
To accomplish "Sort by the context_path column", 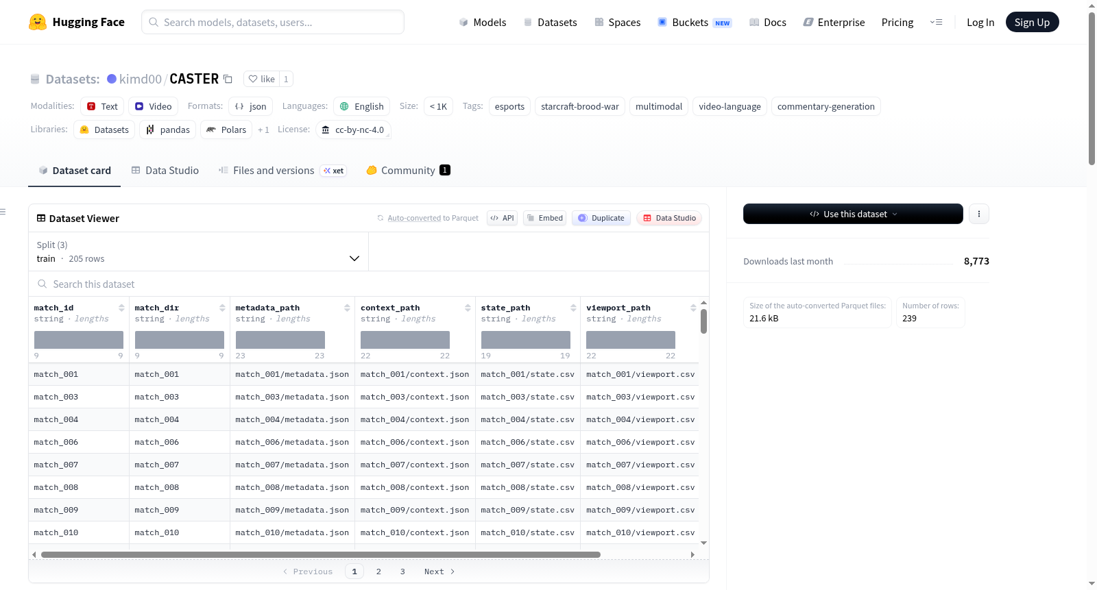I will coord(468,308).
